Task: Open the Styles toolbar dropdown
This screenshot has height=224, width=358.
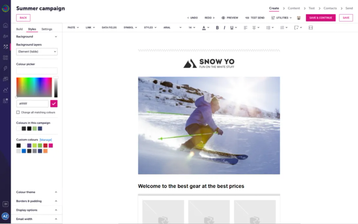Action: click(150, 27)
